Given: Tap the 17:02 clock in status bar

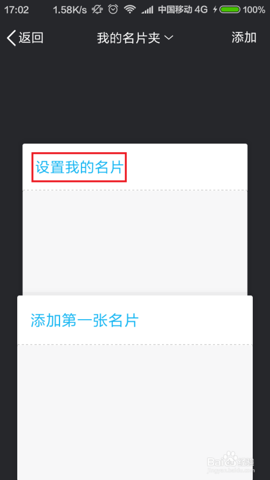Looking at the screenshot, I should pyautogui.click(x=17, y=10).
